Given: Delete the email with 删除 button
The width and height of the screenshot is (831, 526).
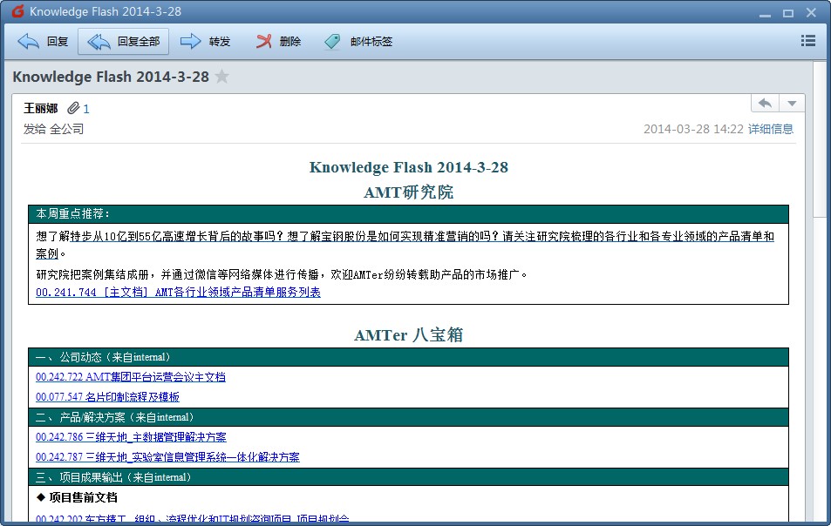Looking at the screenshot, I should point(278,41).
